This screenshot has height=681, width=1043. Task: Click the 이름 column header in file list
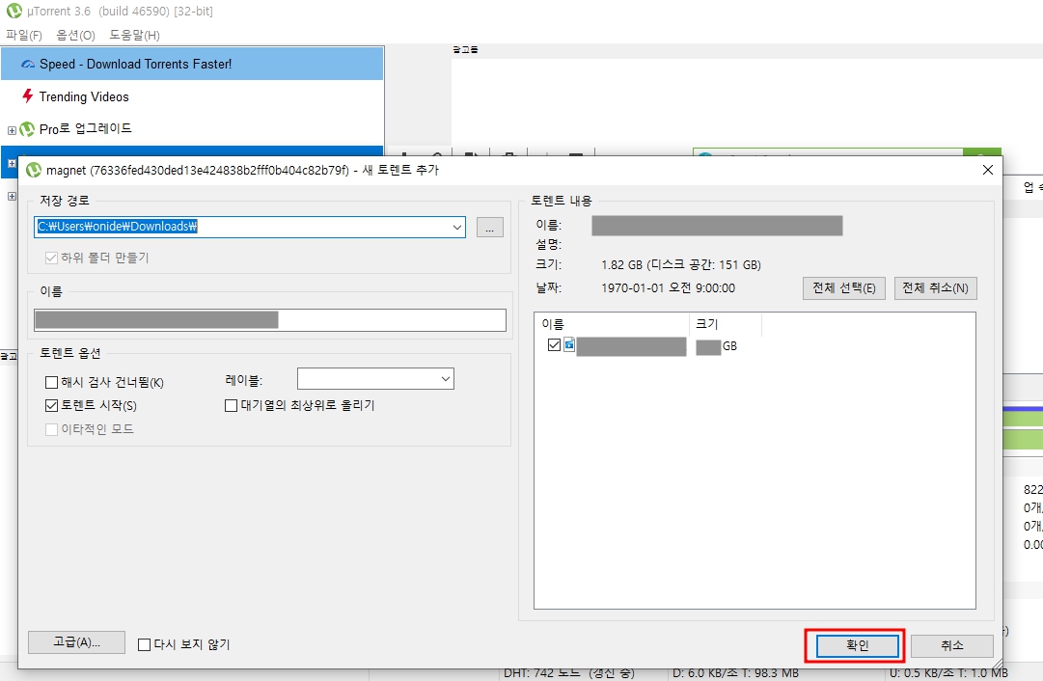(x=612, y=324)
